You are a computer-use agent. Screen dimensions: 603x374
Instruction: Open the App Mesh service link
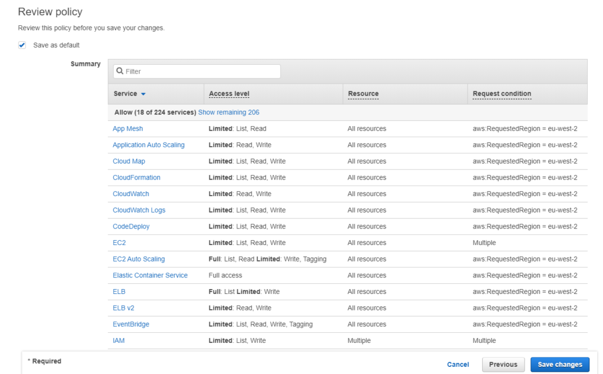pos(128,128)
